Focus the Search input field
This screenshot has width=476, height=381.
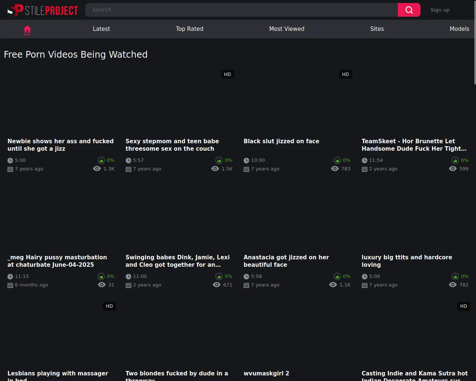point(242,10)
